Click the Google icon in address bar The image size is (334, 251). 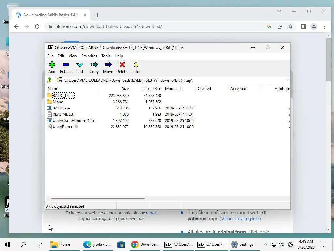(x=269, y=26)
